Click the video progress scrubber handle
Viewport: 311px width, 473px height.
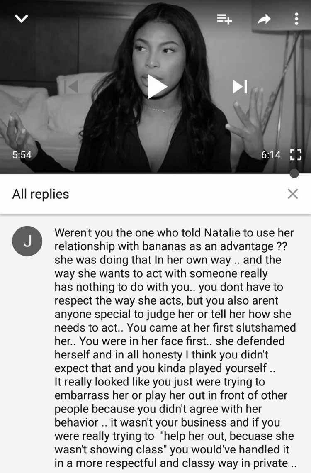(x=294, y=173)
